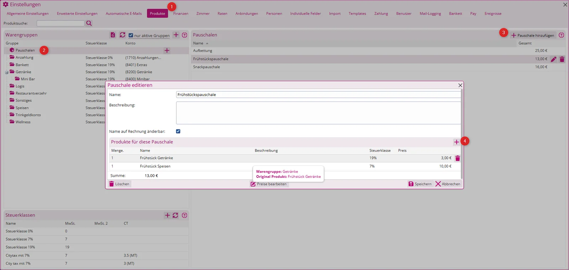Delete Frühstückspauschale using its list trash icon

click(562, 59)
